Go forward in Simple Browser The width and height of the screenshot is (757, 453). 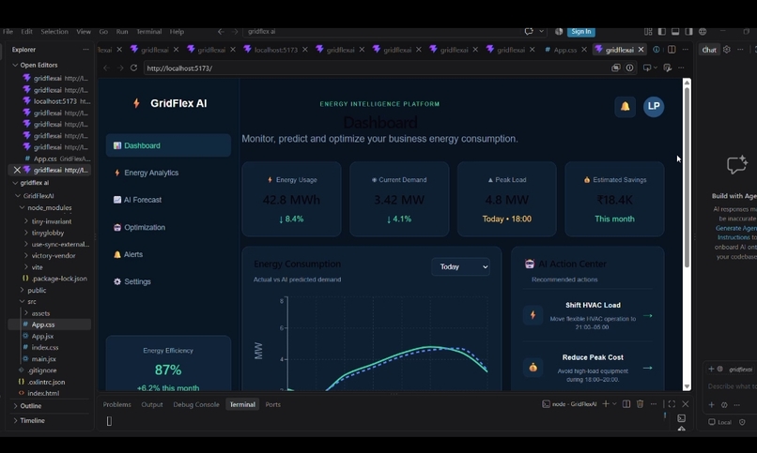coord(120,68)
